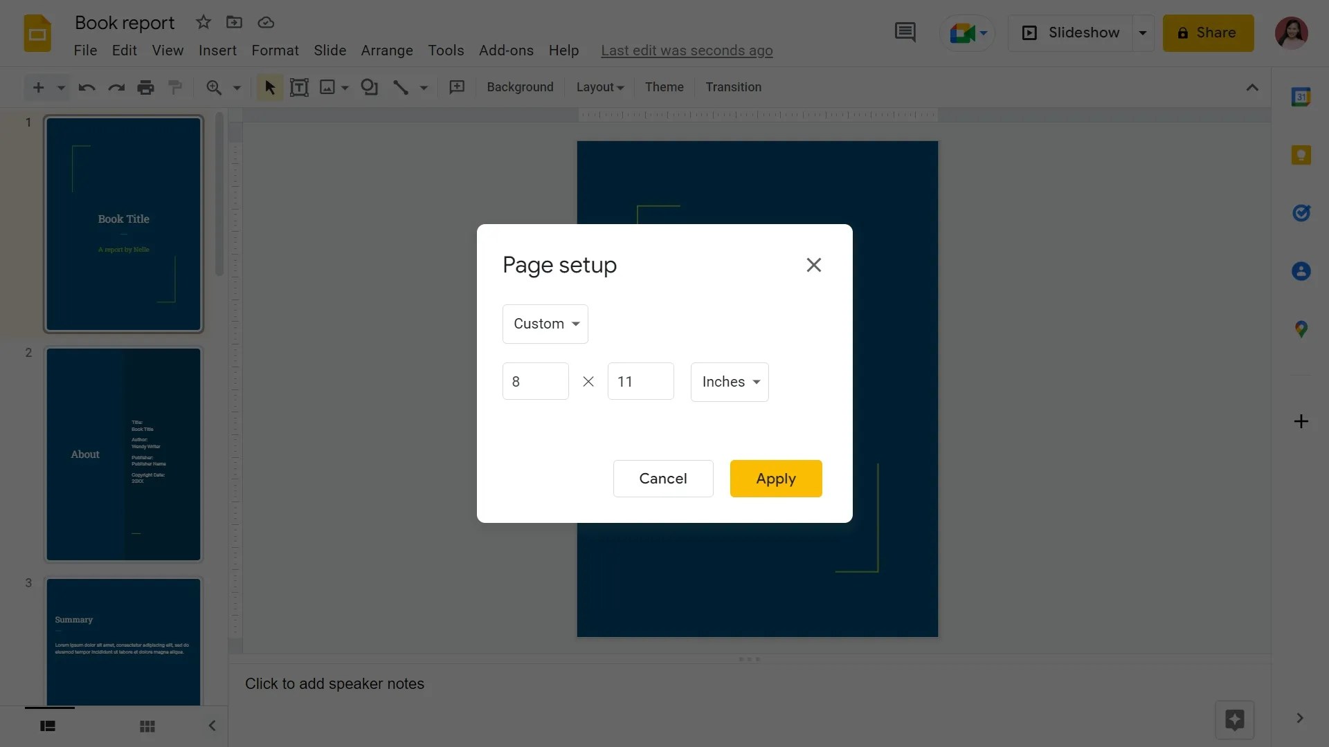This screenshot has width=1329, height=747.
Task: Switch to grid view of slides
Action: pyautogui.click(x=147, y=726)
